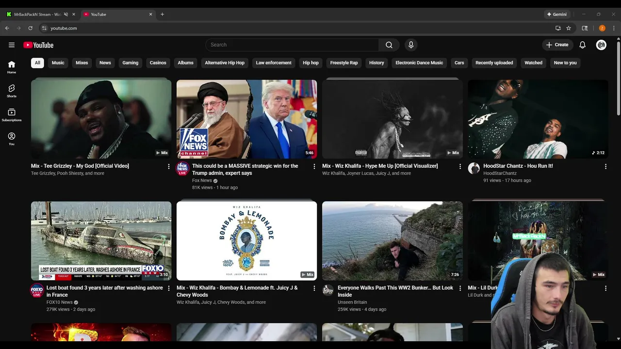
Task: Open options menu for Fox News video
Action: tap(314, 166)
